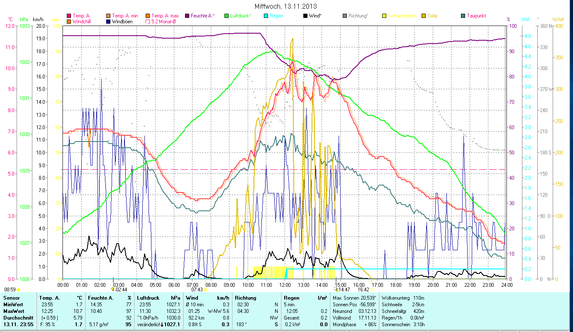Screen dimensions: 573x332
Task: Click the 'hPa' axis unit label above the chart
Action: click(x=24, y=20)
